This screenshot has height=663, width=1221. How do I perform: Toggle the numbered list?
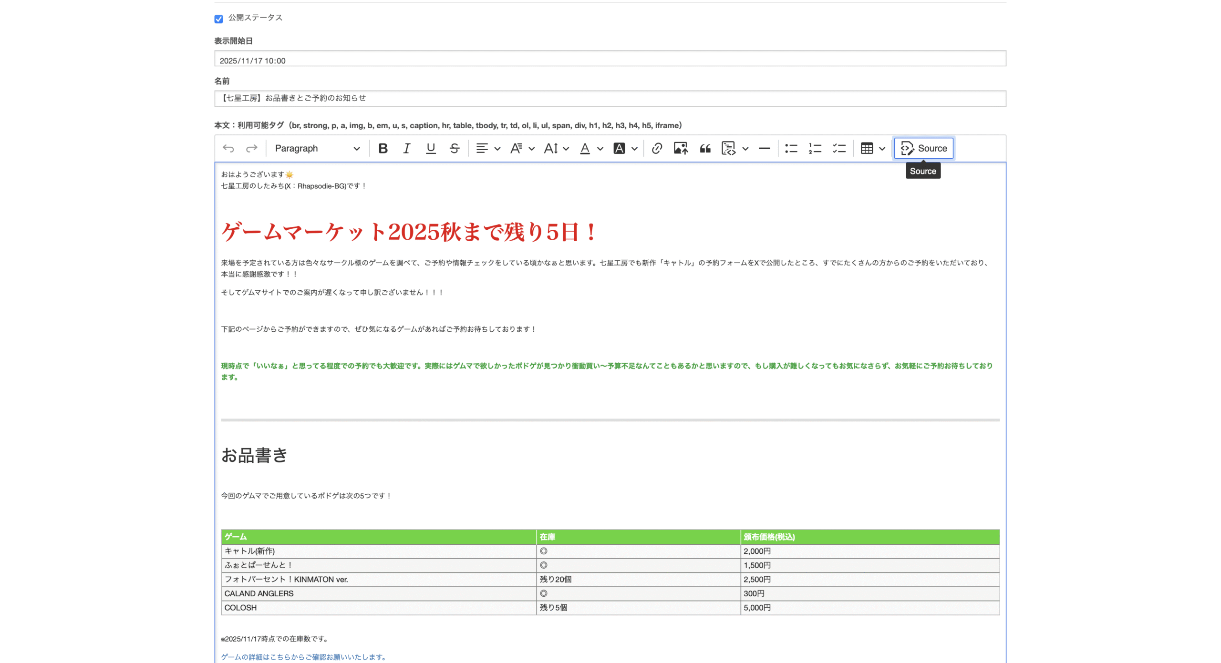click(815, 148)
